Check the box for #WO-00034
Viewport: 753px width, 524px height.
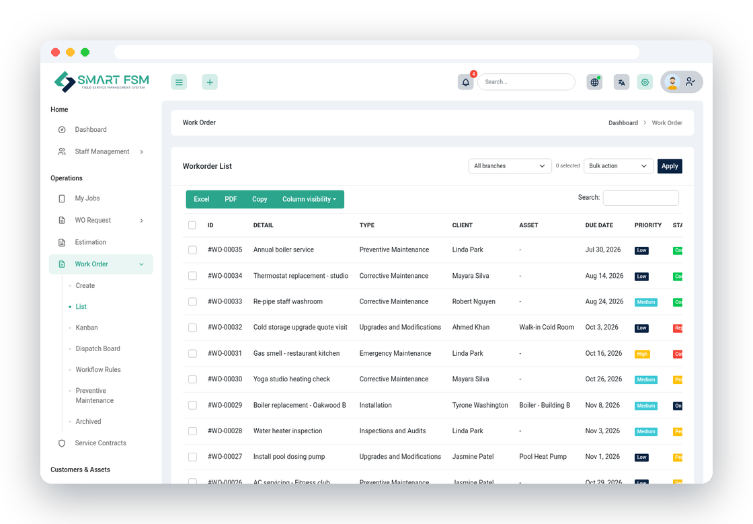click(192, 276)
